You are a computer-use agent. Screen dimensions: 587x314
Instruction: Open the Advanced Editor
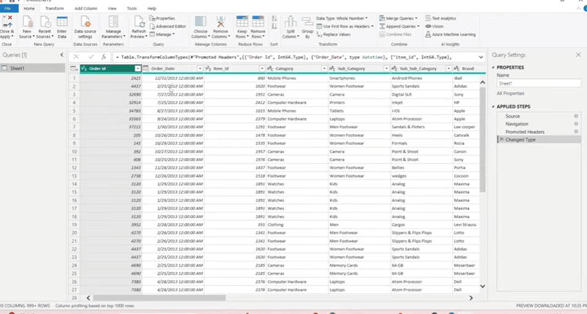pos(167,27)
